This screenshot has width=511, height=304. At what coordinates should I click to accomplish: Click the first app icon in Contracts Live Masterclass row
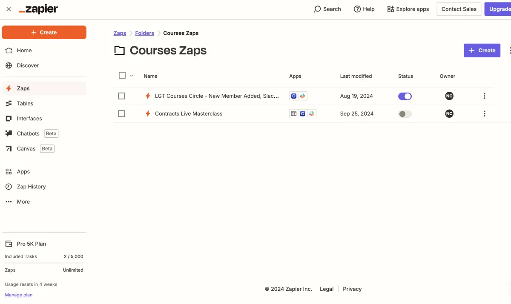point(294,114)
